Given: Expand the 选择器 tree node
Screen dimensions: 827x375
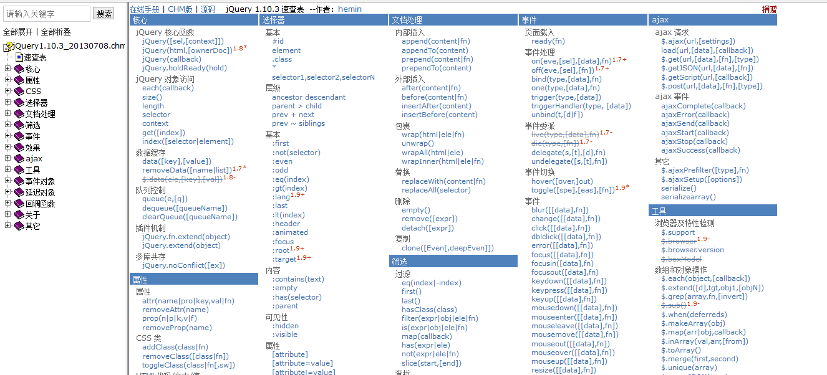Looking at the screenshot, I should 7,103.
